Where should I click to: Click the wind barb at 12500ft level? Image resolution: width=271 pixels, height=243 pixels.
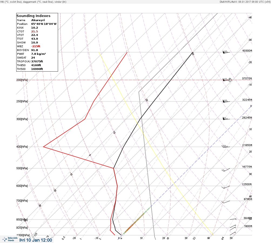click(226, 187)
